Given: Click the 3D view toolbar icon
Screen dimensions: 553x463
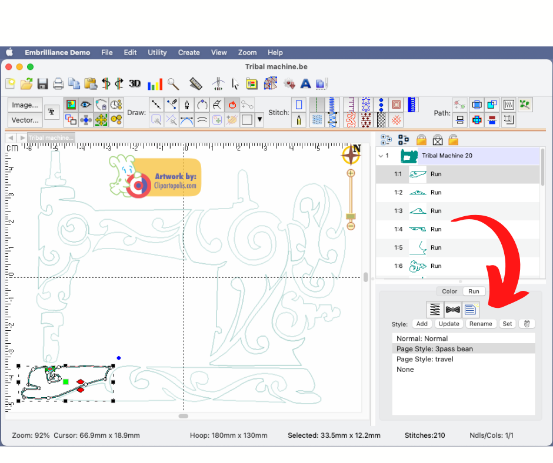Looking at the screenshot, I should [x=135, y=83].
